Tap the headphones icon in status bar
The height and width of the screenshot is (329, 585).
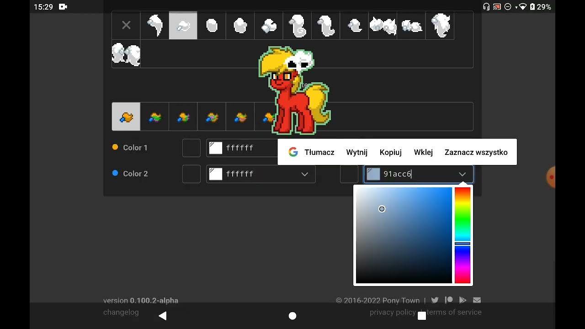486,7
